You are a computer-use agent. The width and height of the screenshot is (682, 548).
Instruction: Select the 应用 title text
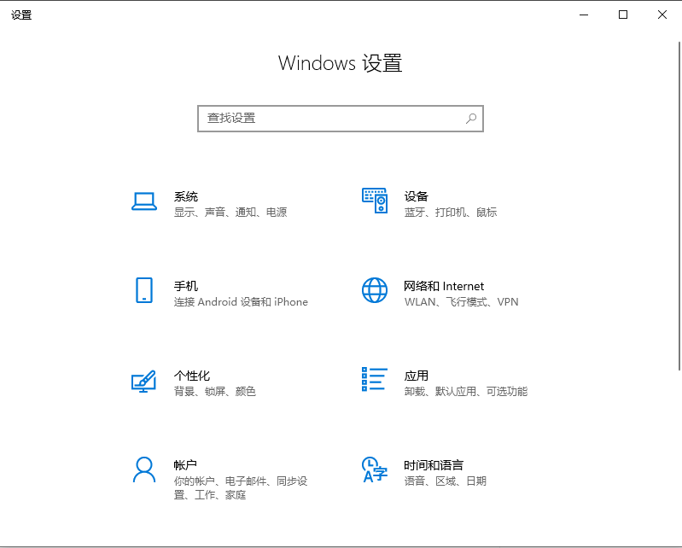click(417, 376)
